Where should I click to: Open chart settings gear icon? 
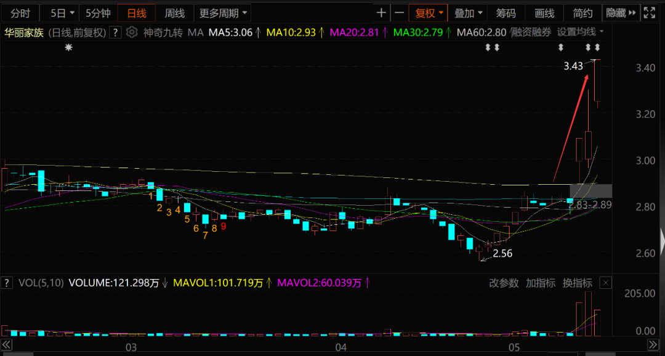pos(132,32)
